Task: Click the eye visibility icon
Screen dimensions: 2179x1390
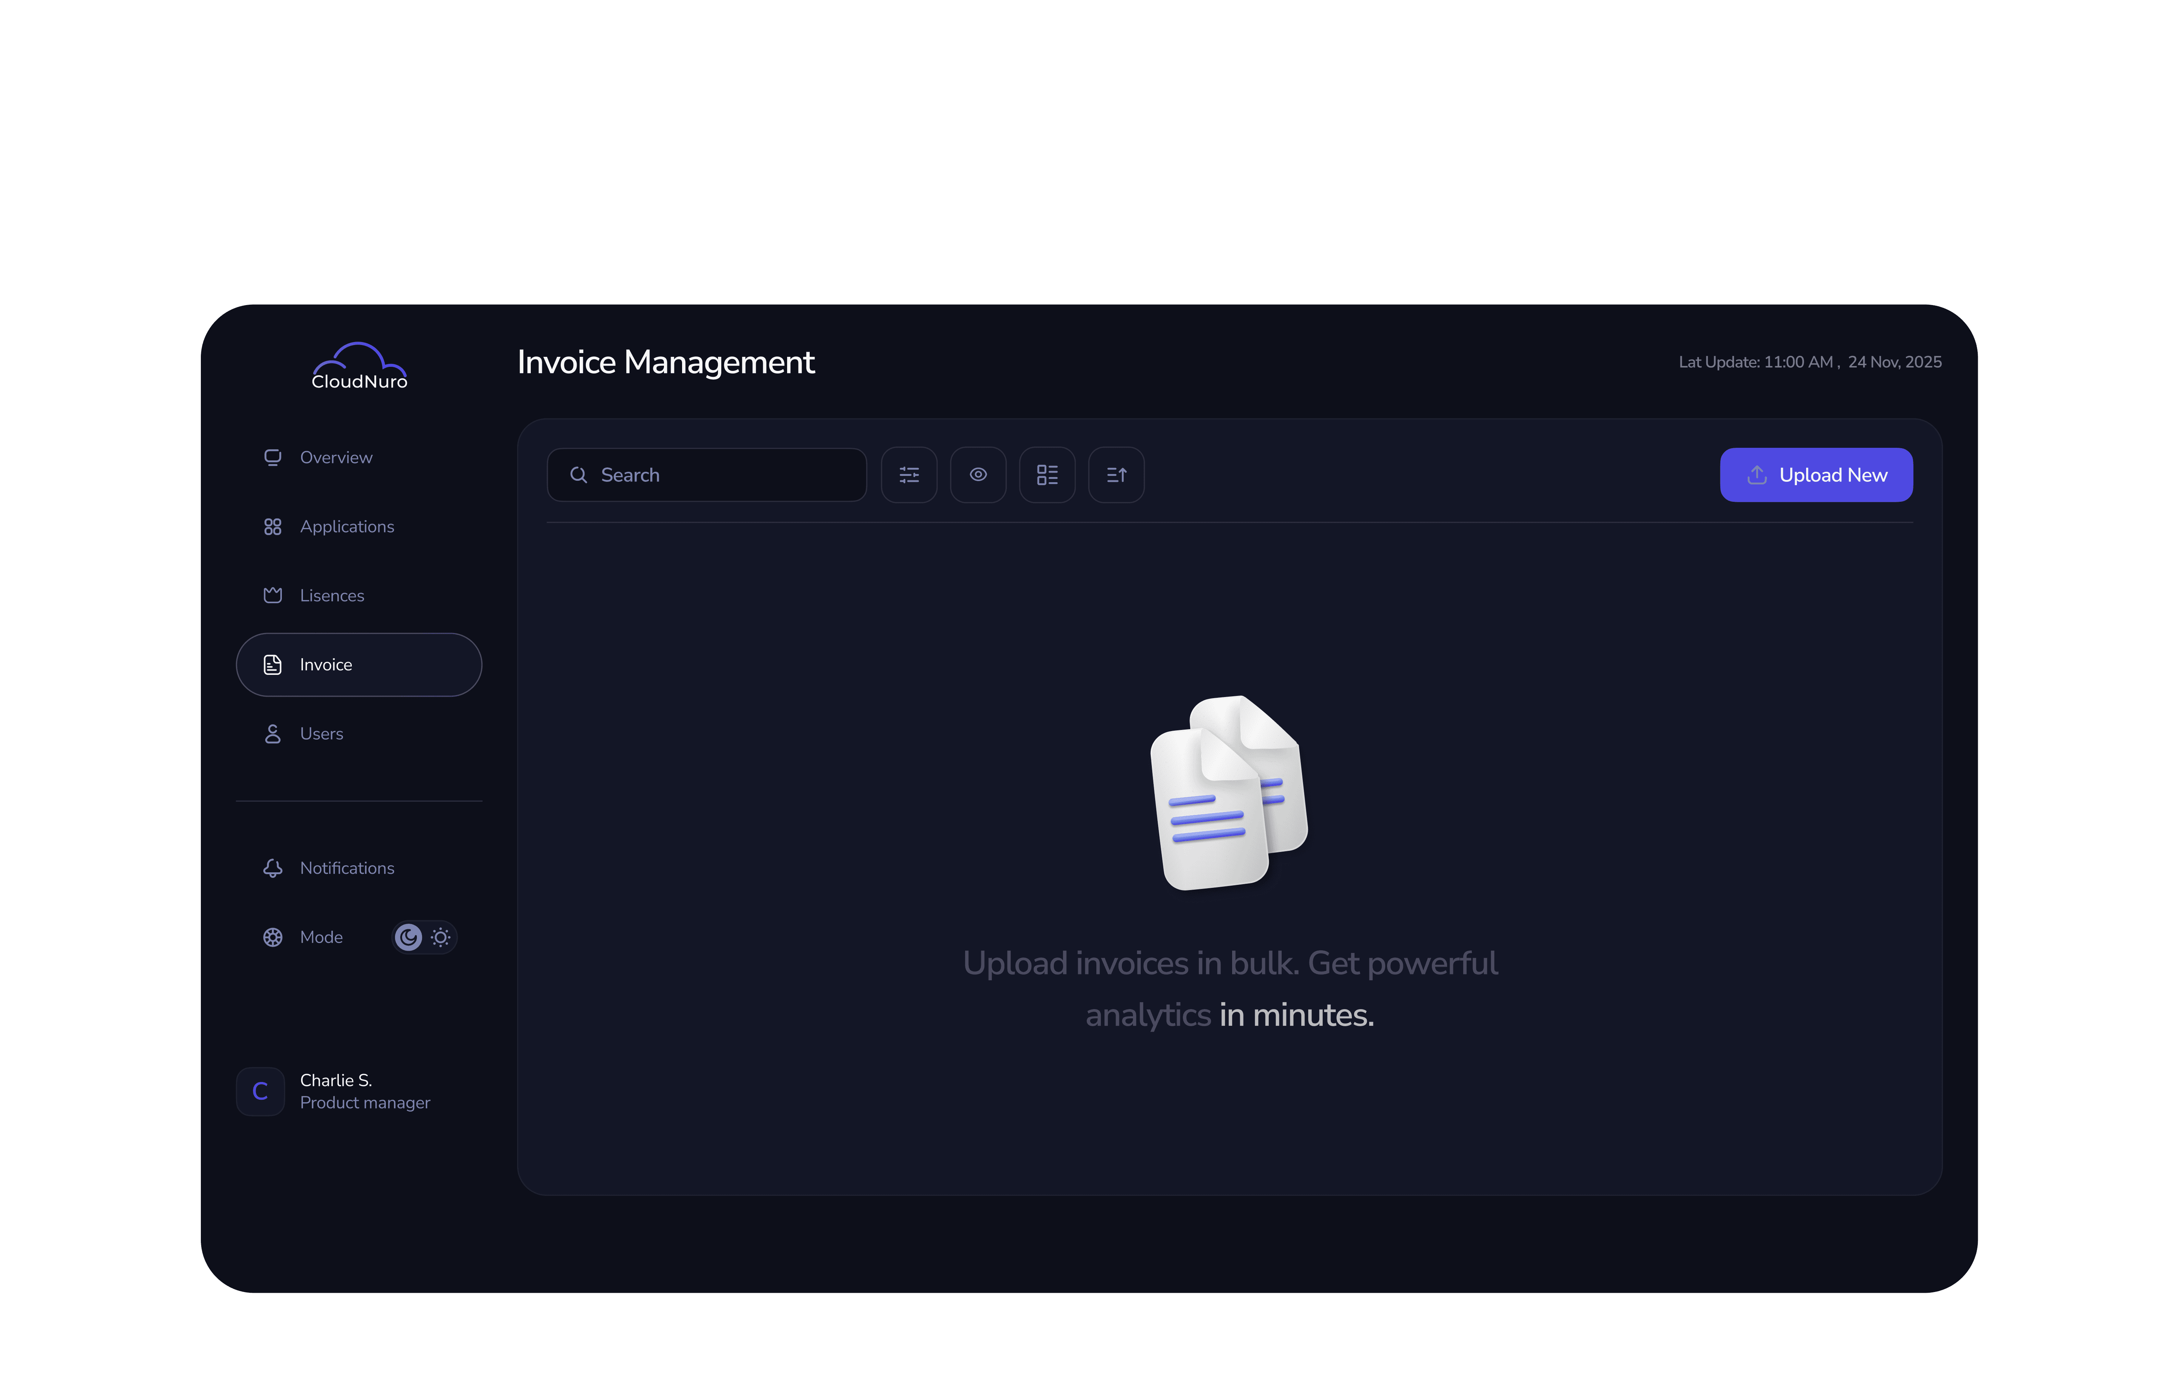Action: [x=978, y=475]
